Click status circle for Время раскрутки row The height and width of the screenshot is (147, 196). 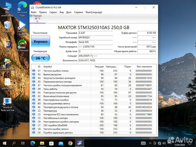coord(34,74)
